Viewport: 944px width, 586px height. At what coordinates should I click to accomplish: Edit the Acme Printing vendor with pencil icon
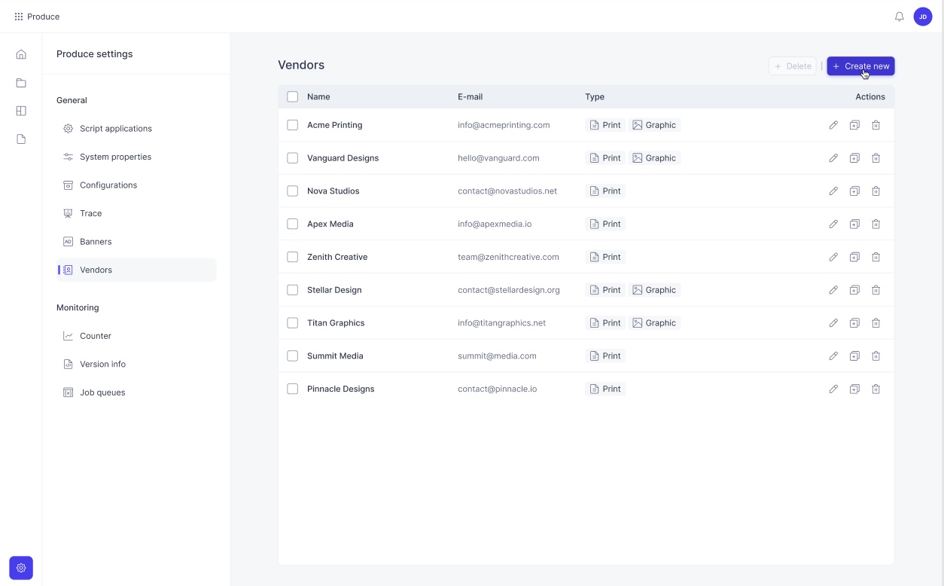coord(833,125)
